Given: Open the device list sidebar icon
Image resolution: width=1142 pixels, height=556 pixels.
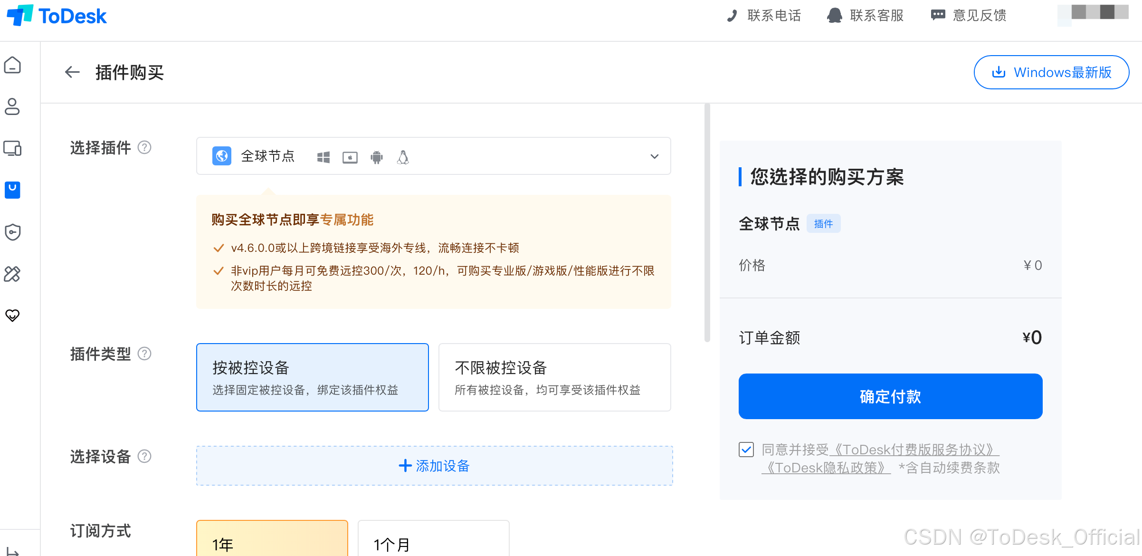Looking at the screenshot, I should click(12, 148).
